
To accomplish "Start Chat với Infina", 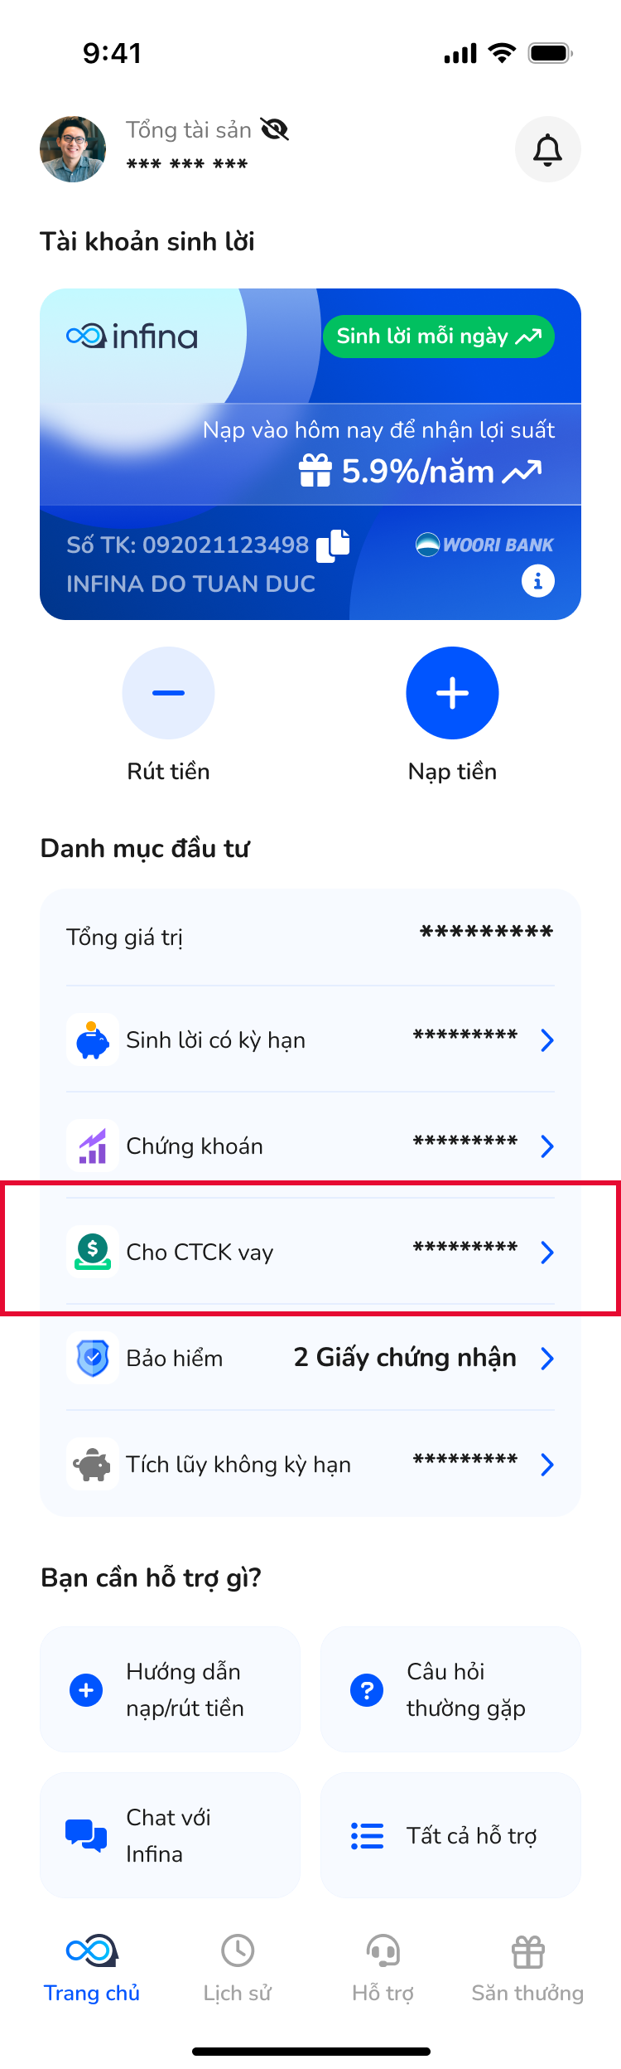I will 170,1835.
